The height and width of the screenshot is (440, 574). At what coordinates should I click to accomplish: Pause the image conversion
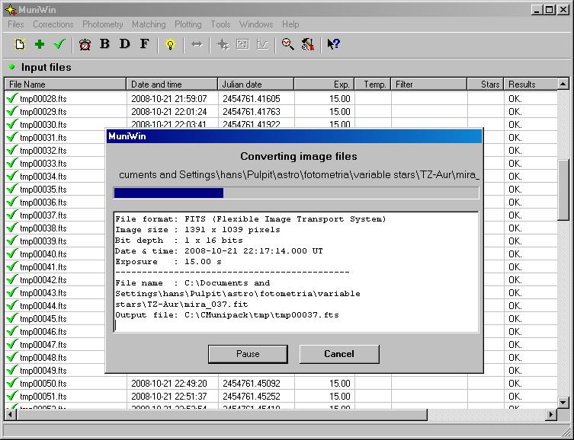click(x=248, y=354)
